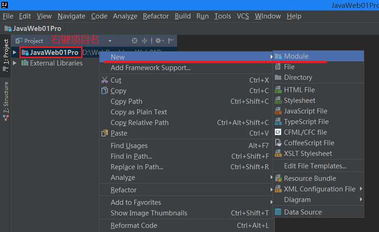Switch to the 1: Project side tab
The image size is (379, 232).
click(x=6, y=55)
